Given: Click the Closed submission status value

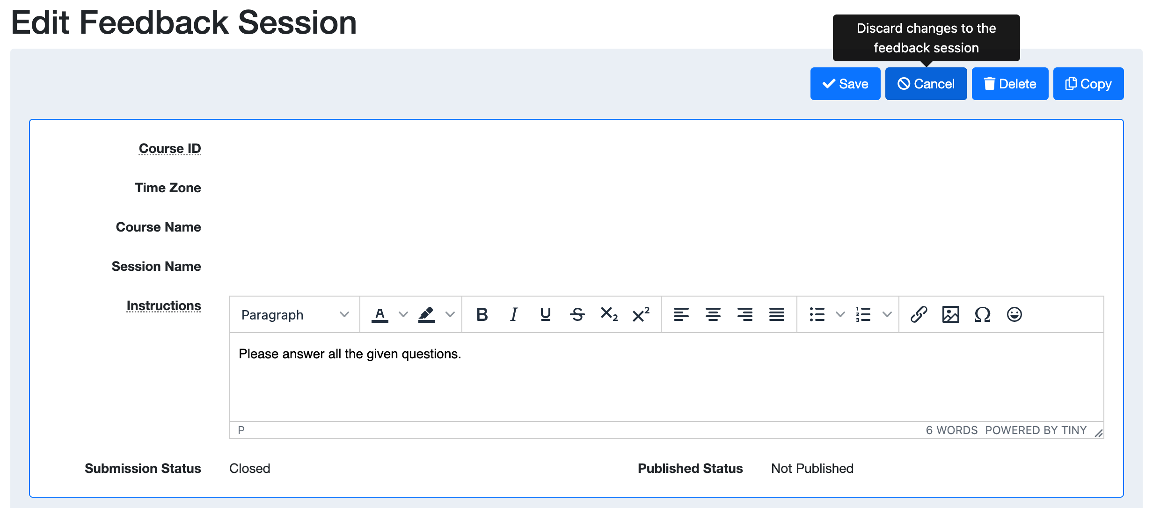Looking at the screenshot, I should click(x=250, y=468).
